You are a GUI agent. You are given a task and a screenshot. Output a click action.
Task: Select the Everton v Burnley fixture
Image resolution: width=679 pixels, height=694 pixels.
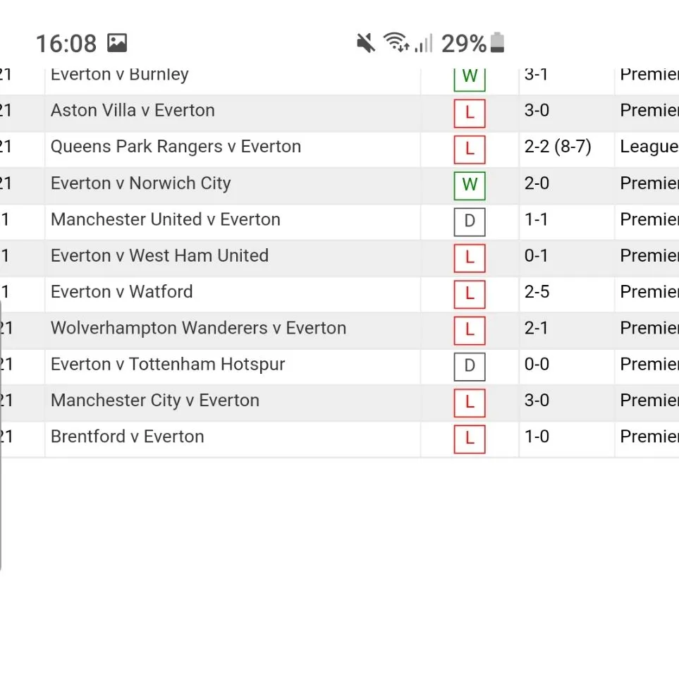click(120, 75)
